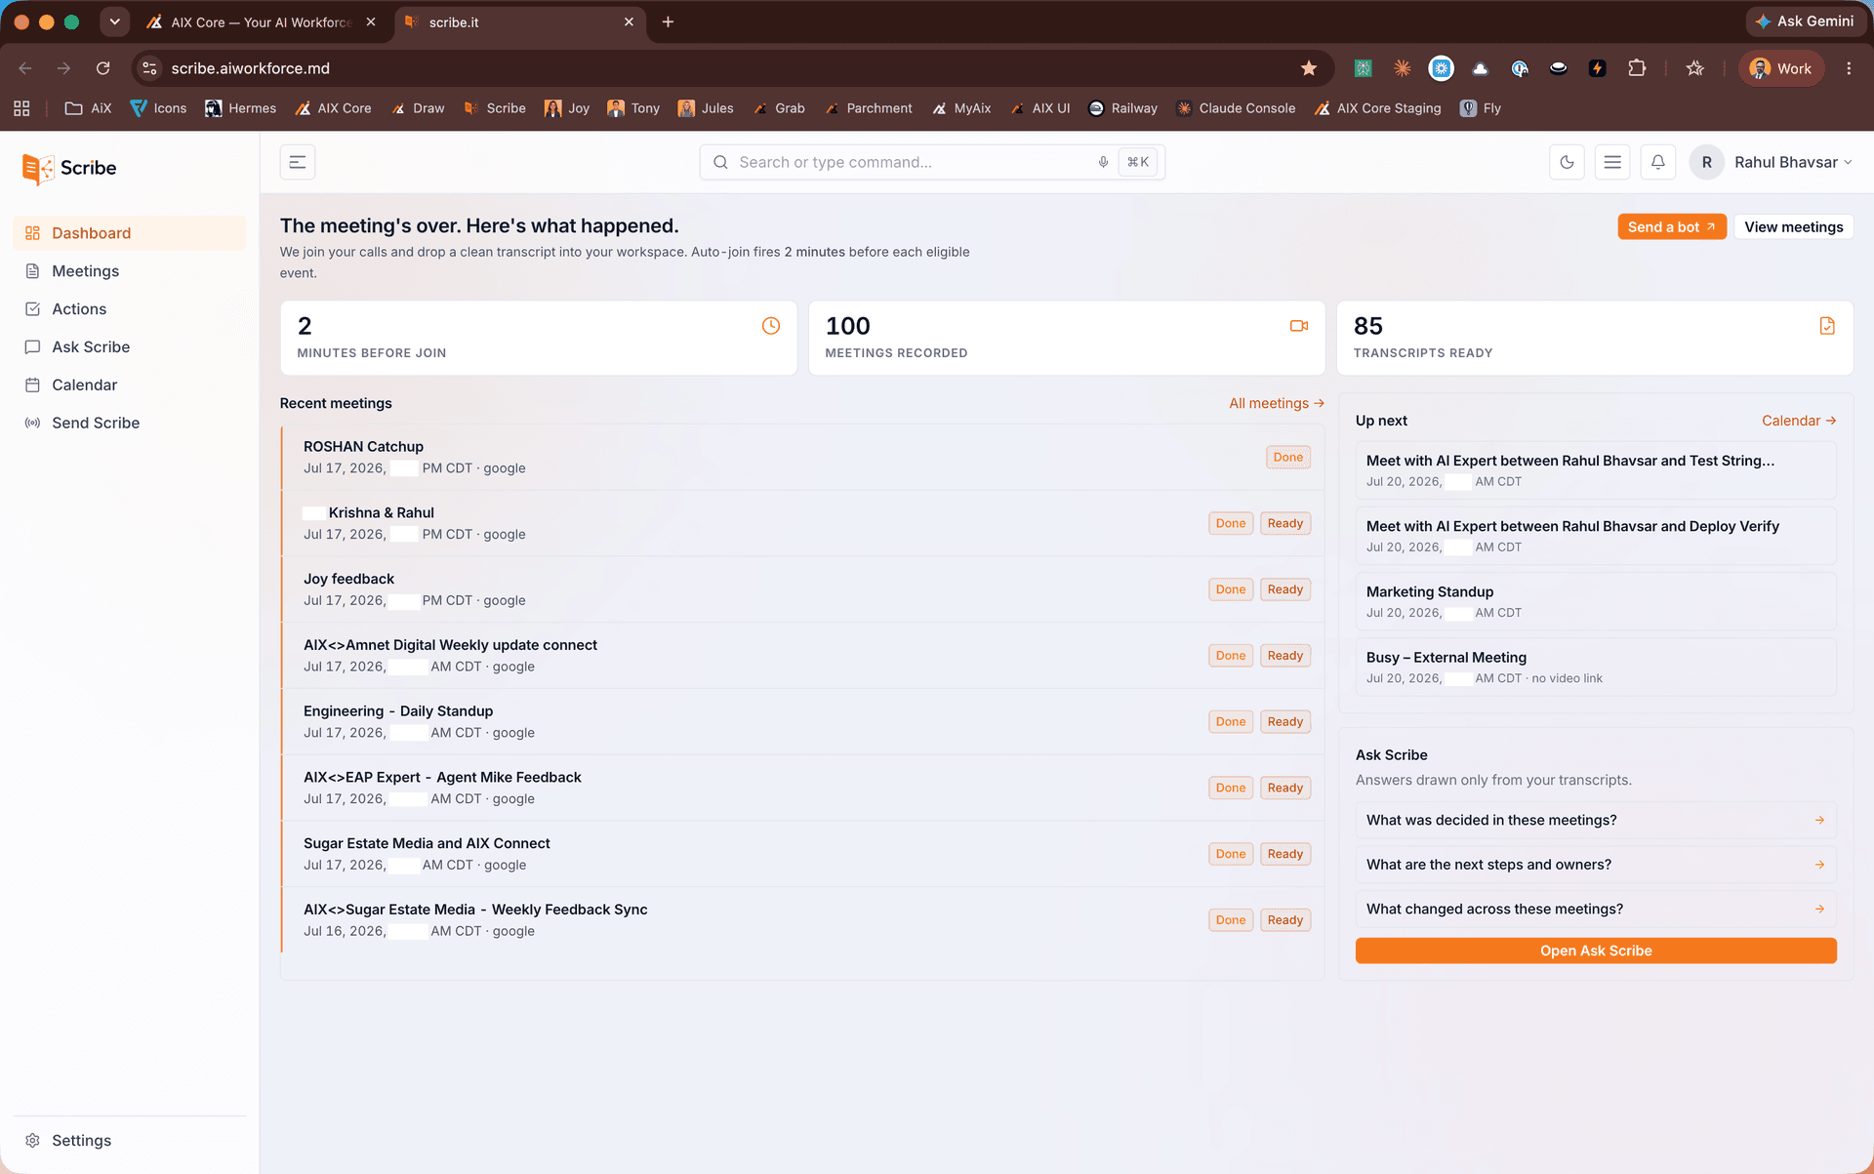Open Send Scribe in the sidebar
The width and height of the screenshot is (1874, 1174).
click(130, 424)
